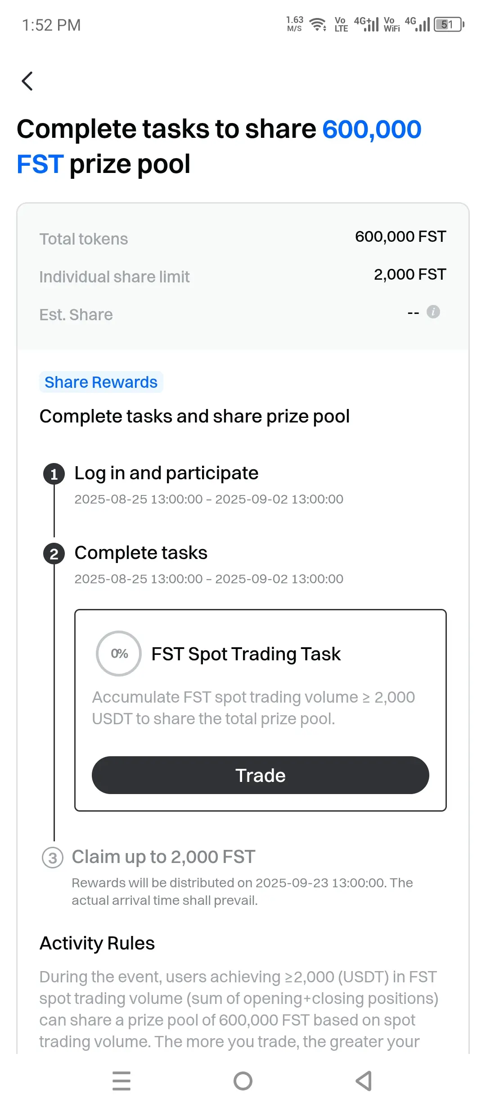Tap the Wi-Fi icon in status bar
Viewport: 486px width, 1108px height.
[x=318, y=24]
